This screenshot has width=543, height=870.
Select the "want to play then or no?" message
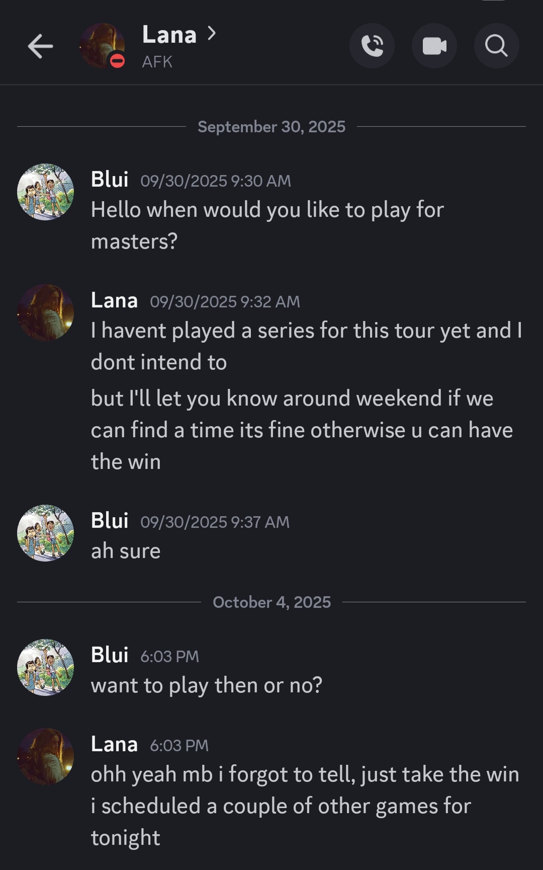pos(206,685)
